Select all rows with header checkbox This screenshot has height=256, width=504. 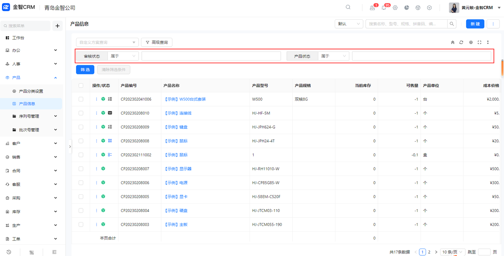tap(81, 85)
